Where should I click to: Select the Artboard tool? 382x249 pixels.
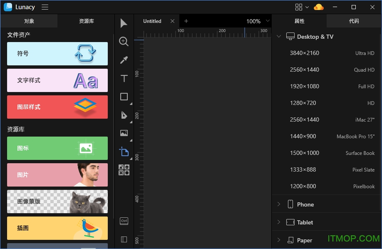[124, 152]
